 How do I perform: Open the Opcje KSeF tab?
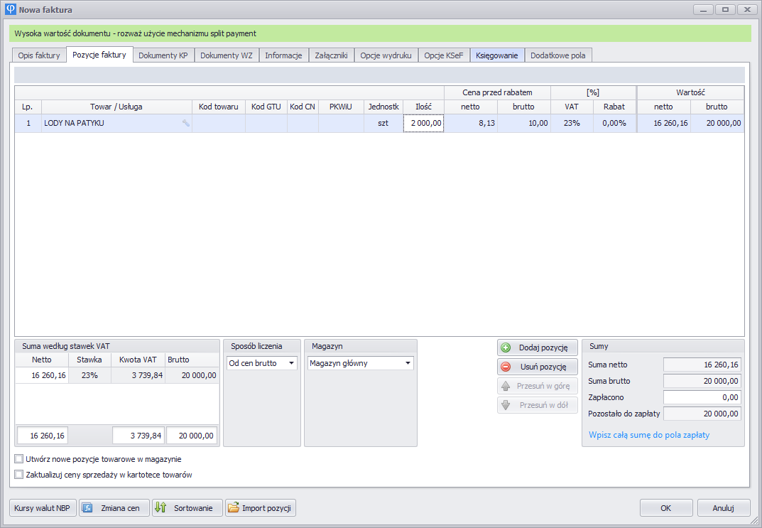point(444,55)
